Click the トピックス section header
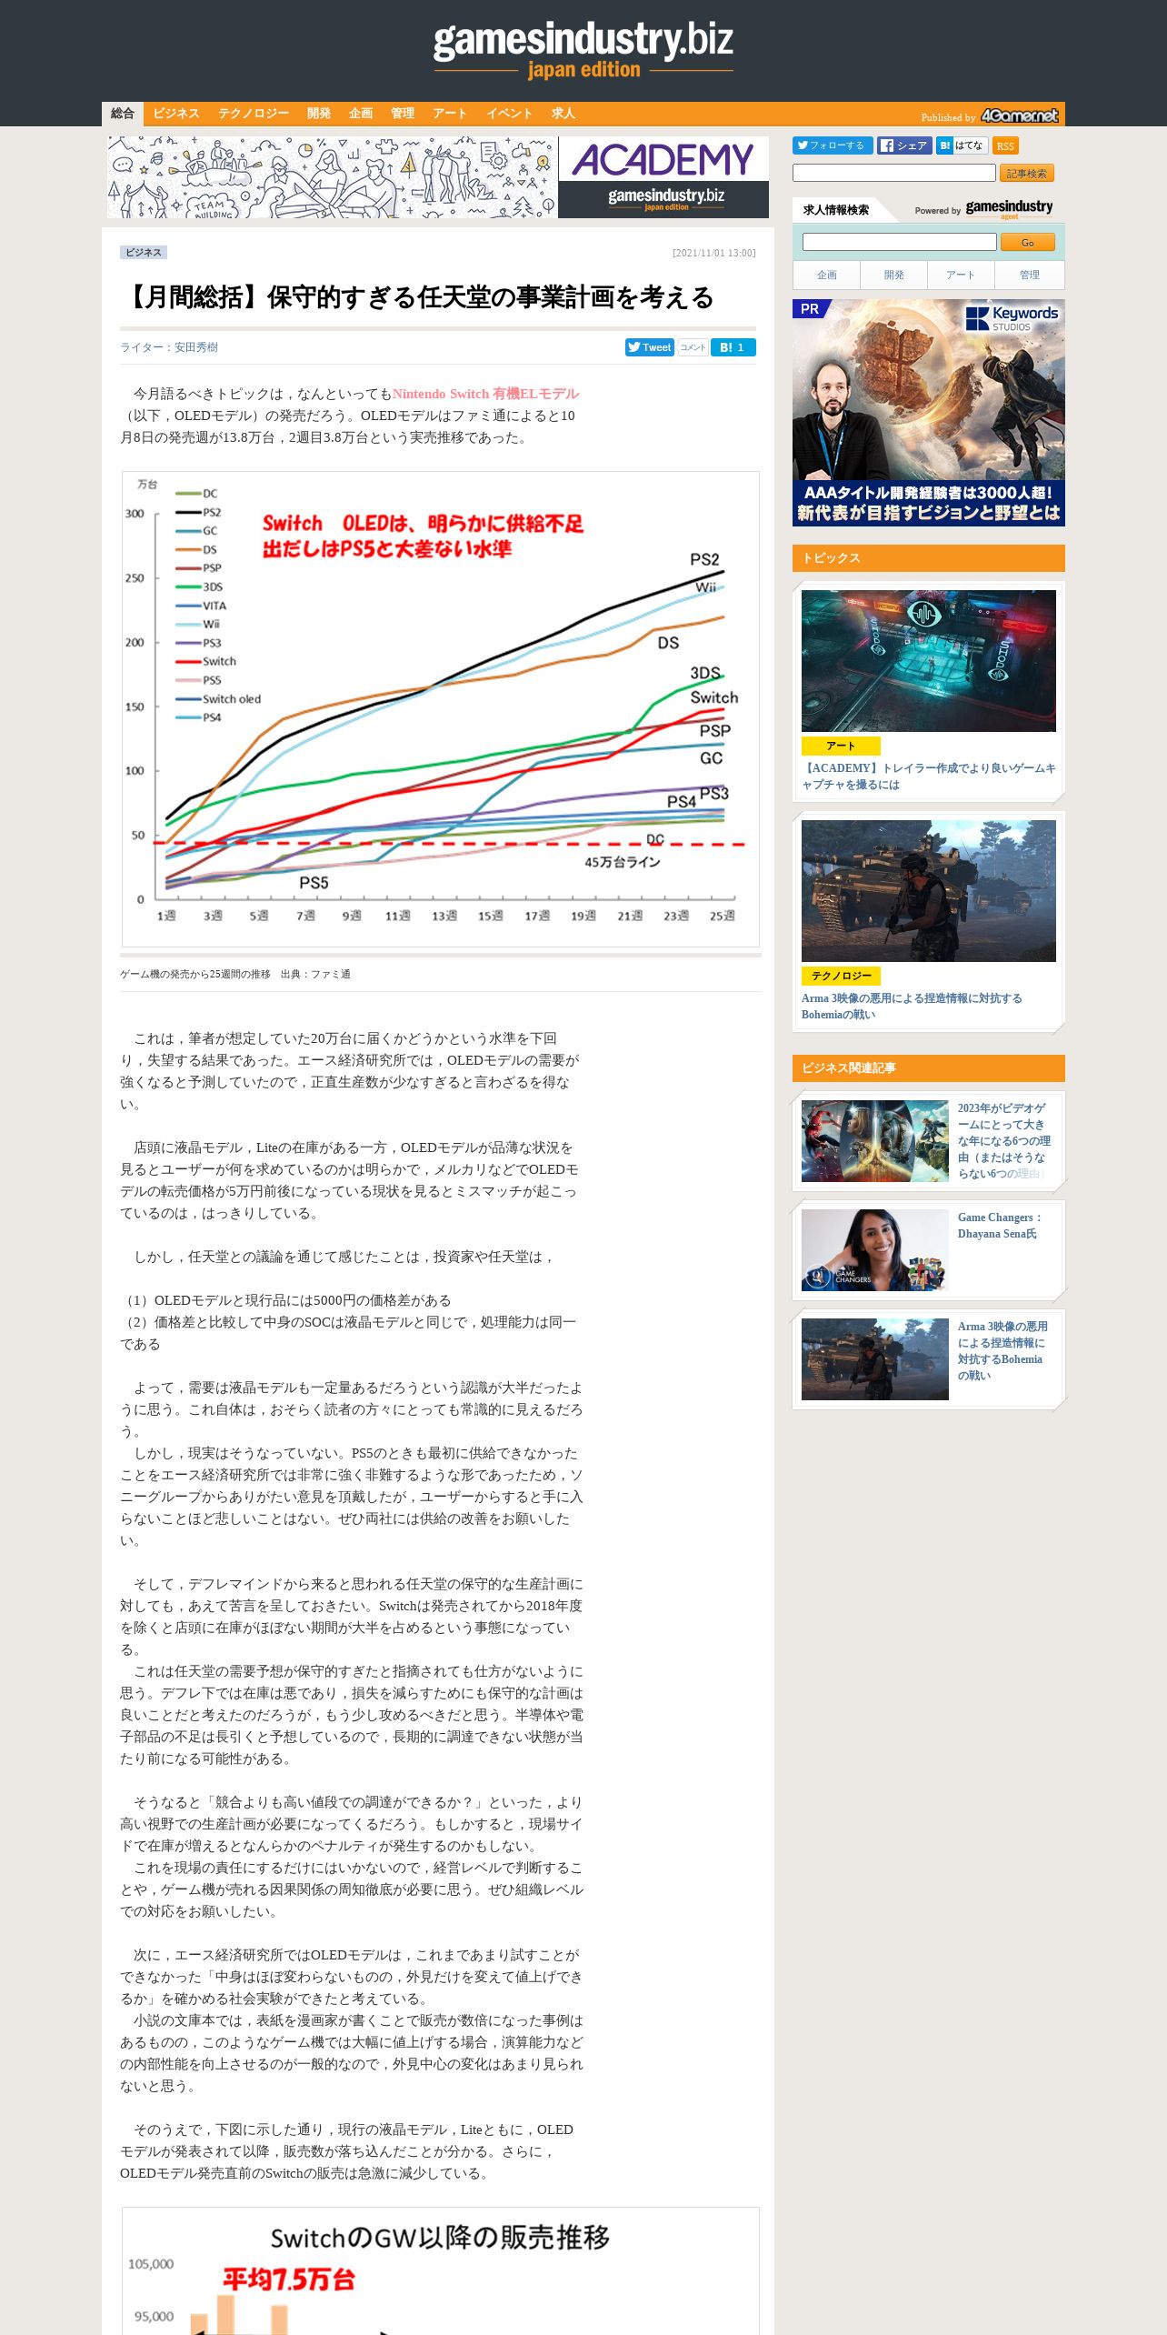This screenshot has height=2335, width=1167. (928, 558)
